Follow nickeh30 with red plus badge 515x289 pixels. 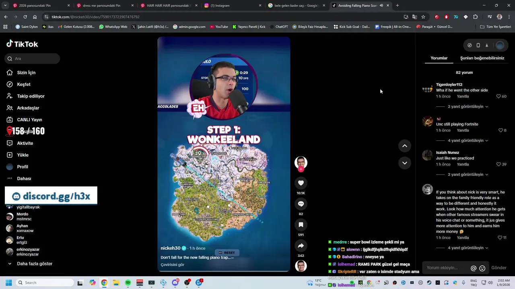click(301, 169)
